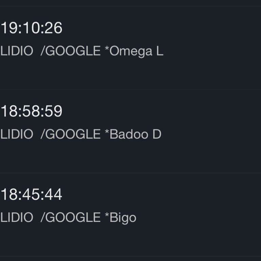
Task: Select the 18:58:59 timestamp
Action: click(31, 111)
